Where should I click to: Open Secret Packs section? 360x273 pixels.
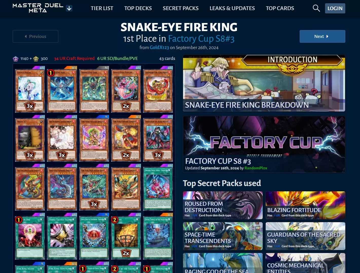click(181, 8)
